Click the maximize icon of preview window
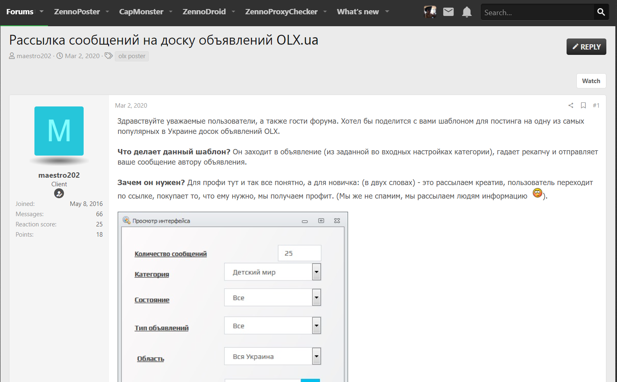This screenshot has height=382, width=617. click(321, 221)
